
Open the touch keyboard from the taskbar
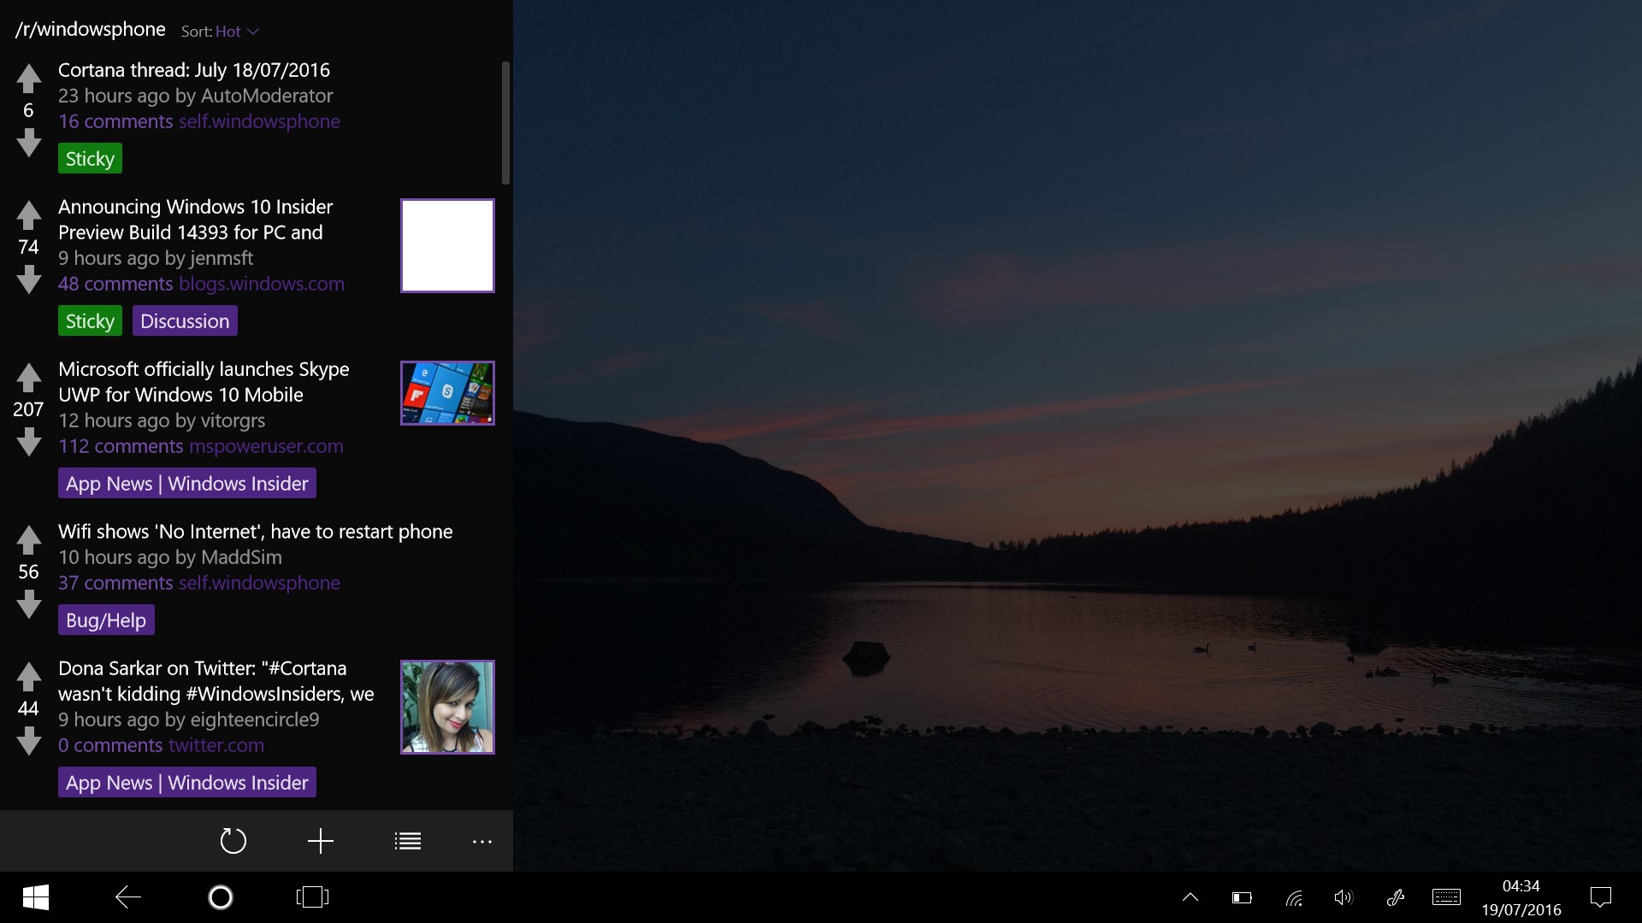click(x=1447, y=897)
